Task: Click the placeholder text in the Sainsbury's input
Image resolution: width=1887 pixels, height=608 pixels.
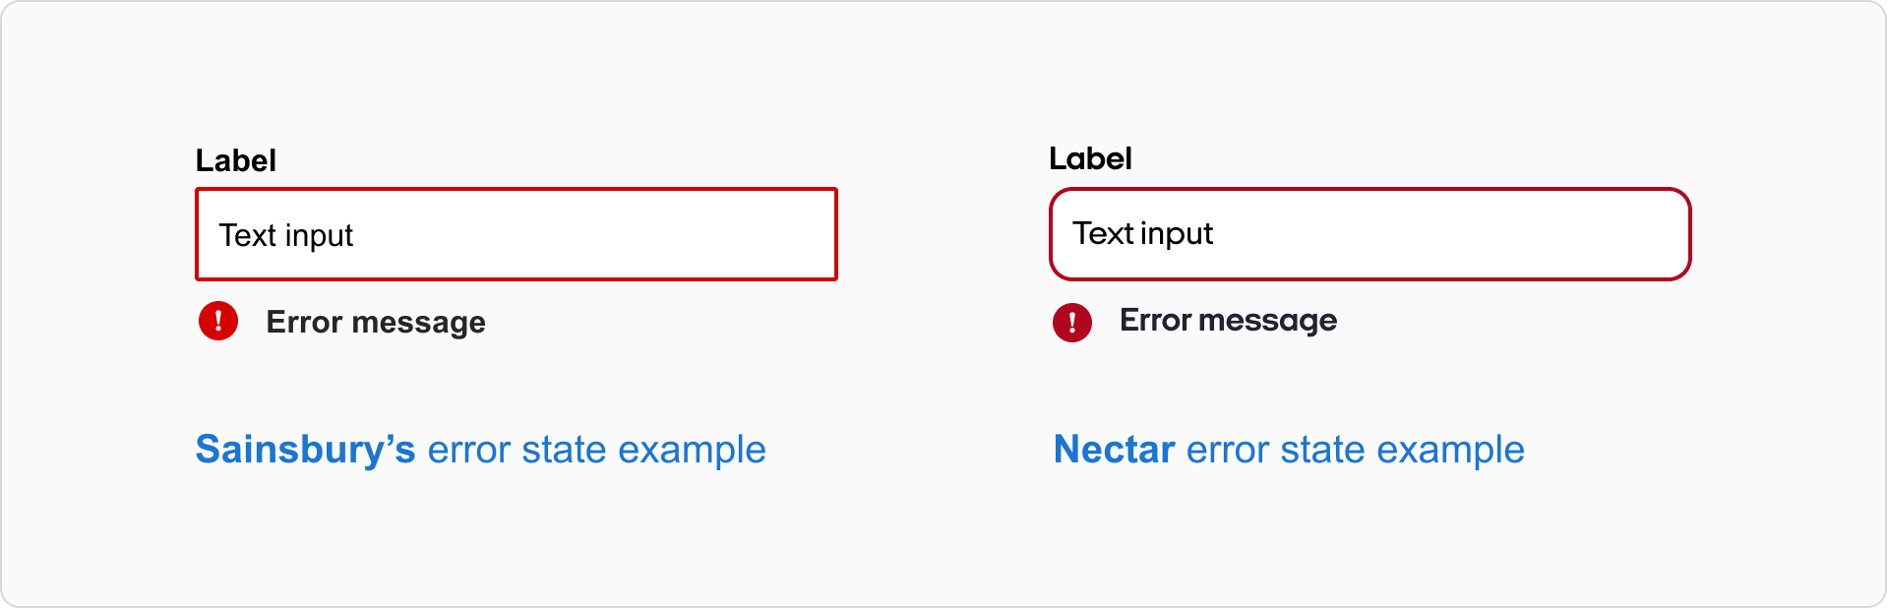Action: 287,234
